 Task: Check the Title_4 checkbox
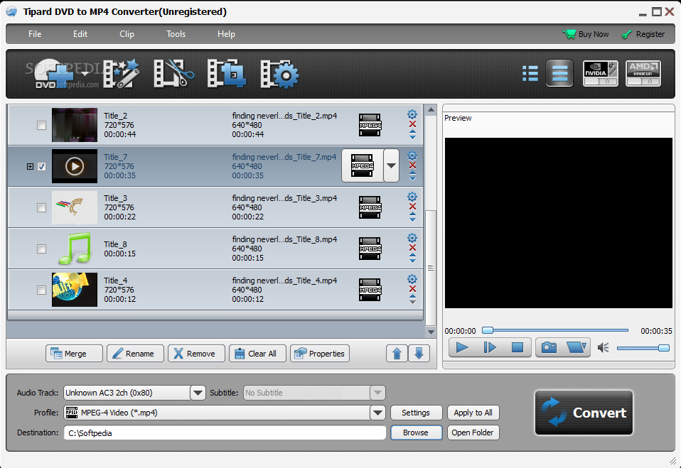tap(41, 290)
